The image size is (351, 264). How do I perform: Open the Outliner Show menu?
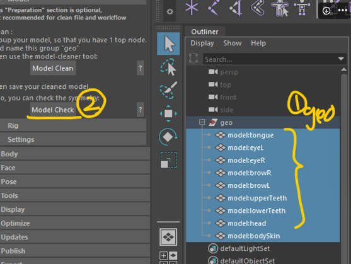tap(232, 43)
